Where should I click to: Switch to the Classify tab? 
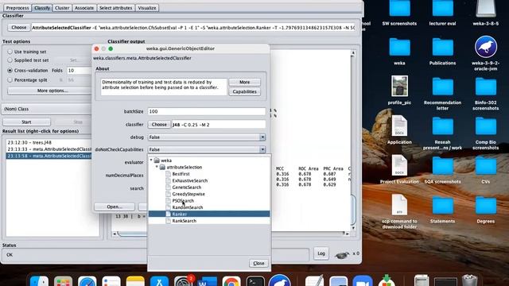[x=42, y=8]
